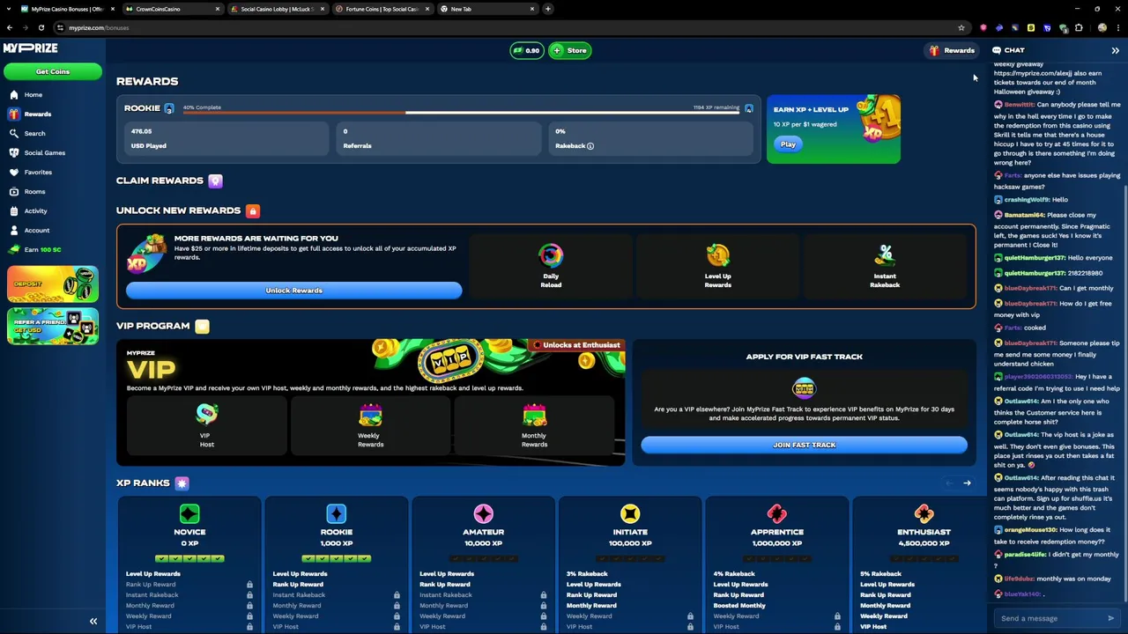Screen dimensions: 1128x634
Task: Collapse the chat panel with double chevron
Action: coord(1115,50)
